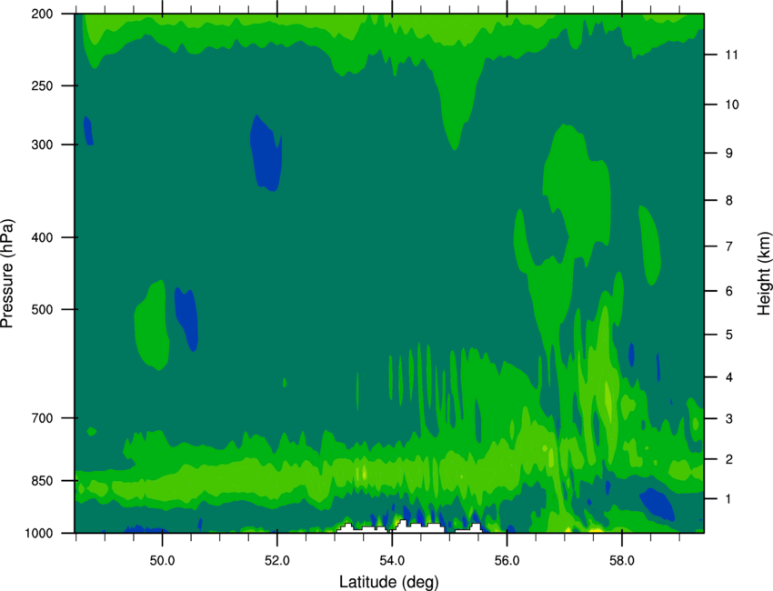Click the pressure tick label '500'
The height and width of the screenshot is (591, 773).
42,309
